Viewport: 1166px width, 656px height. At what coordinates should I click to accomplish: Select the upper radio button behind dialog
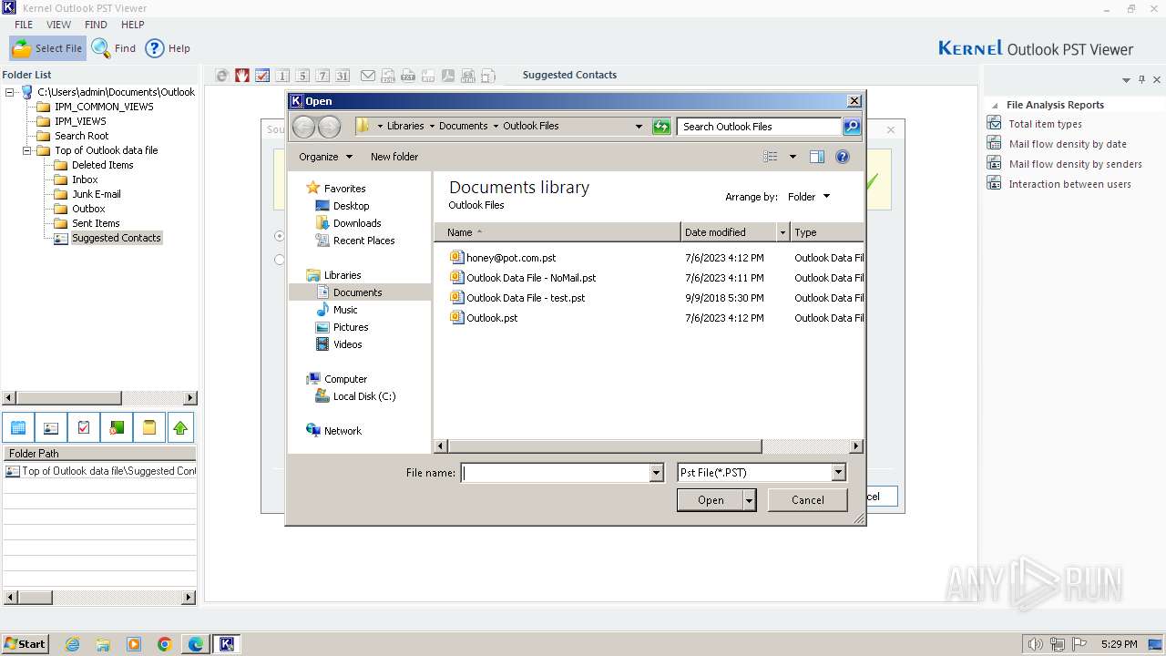pyautogui.click(x=279, y=236)
